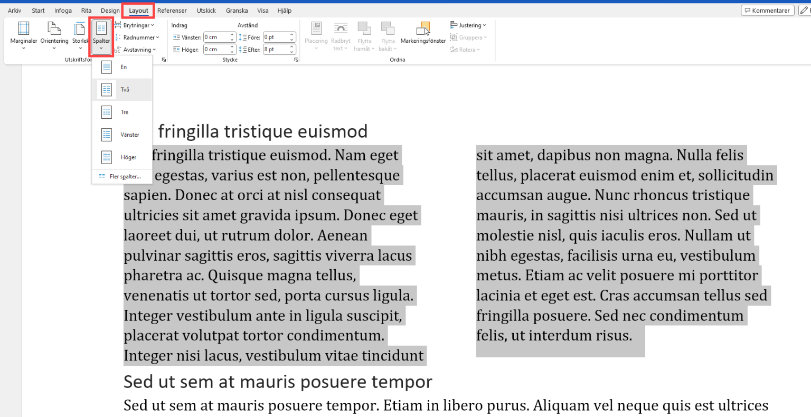Viewport: 811px width, 417px height.
Task: Open the Granska ribbon tab
Action: (x=237, y=10)
